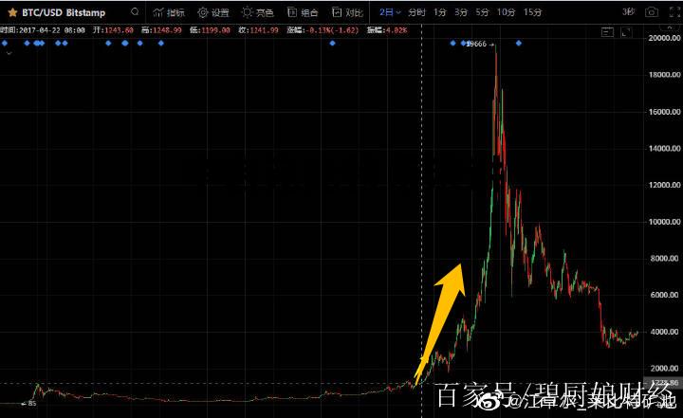Take a chart snapshot with camera icon
Screen dimensions: 683x418
(652, 12)
